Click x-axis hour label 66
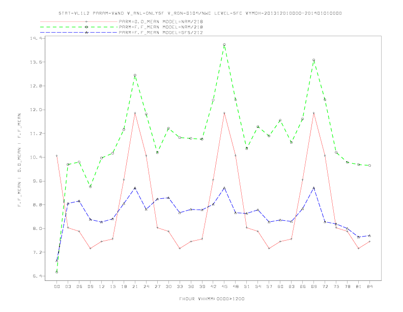The image size is (403, 312). pyautogui.click(x=303, y=287)
